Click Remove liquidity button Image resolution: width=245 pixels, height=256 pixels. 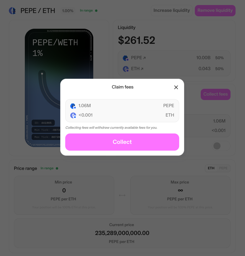215,11
